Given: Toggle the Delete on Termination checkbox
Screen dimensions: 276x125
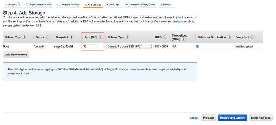Looking at the screenshot, I should click(197, 46).
